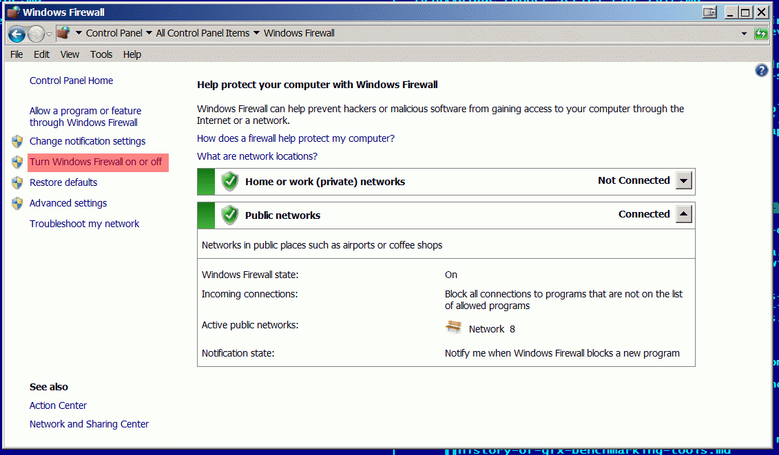Click the Restore defaults link
The height and width of the screenshot is (455, 779).
point(63,182)
